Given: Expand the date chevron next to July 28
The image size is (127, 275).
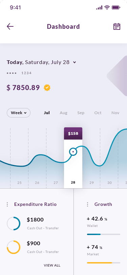Looking at the screenshot, I should (x=75, y=62).
